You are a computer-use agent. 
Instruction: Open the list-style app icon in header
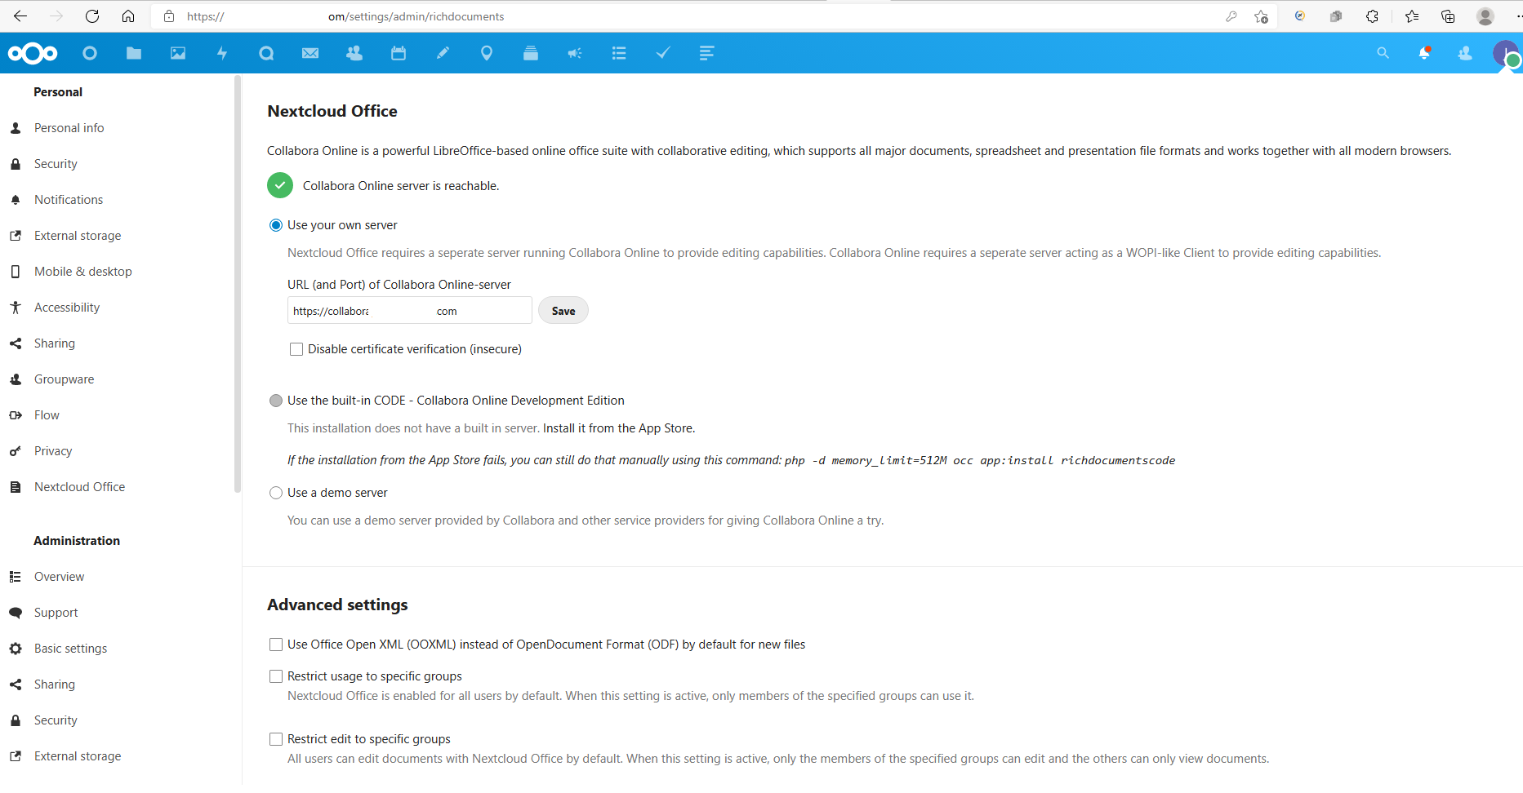click(x=619, y=53)
